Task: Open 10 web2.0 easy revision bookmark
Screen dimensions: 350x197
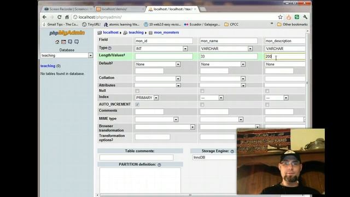Action: click(x=162, y=24)
